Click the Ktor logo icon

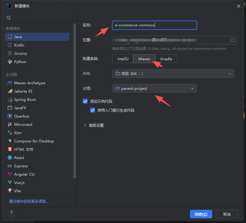pyautogui.click(x=10, y=133)
